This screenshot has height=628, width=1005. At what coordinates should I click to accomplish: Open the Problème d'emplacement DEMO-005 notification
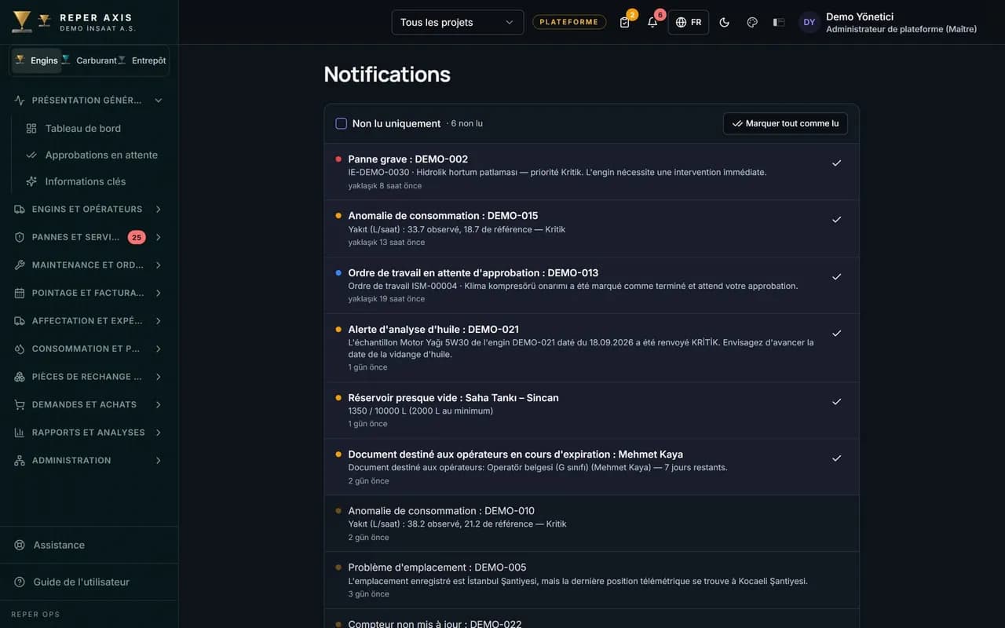coord(591,580)
